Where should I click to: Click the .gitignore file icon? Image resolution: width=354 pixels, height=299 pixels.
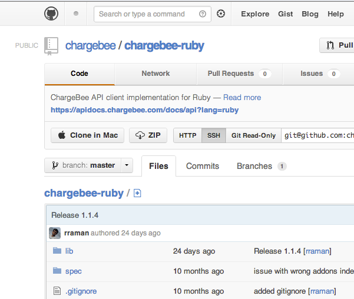[57, 291]
